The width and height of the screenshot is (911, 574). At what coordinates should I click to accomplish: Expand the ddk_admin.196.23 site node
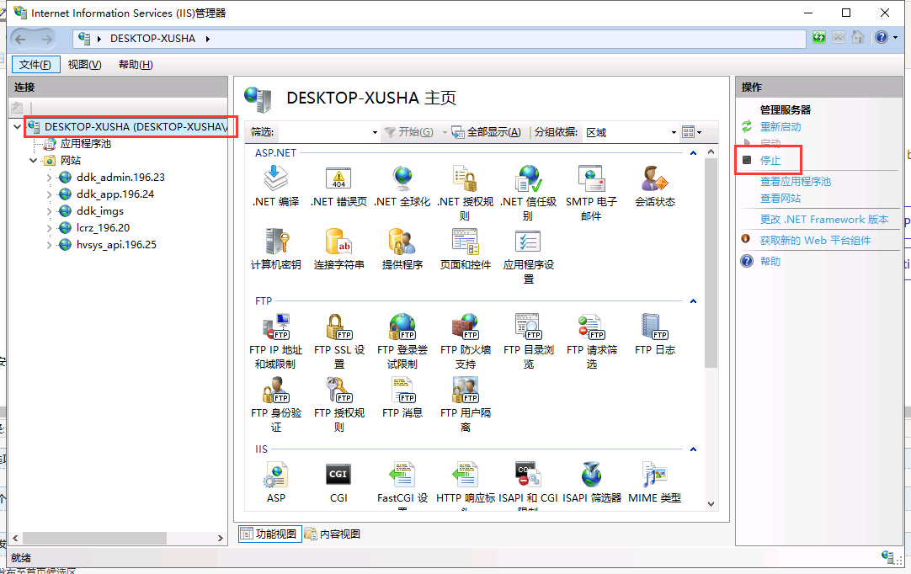(50, 178)
